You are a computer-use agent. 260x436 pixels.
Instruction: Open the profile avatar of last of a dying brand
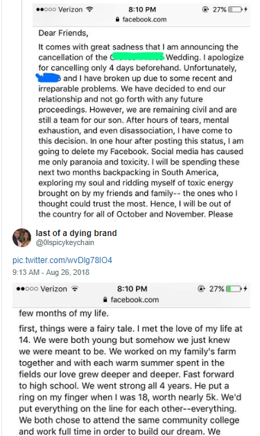click(x=21, y=237)
